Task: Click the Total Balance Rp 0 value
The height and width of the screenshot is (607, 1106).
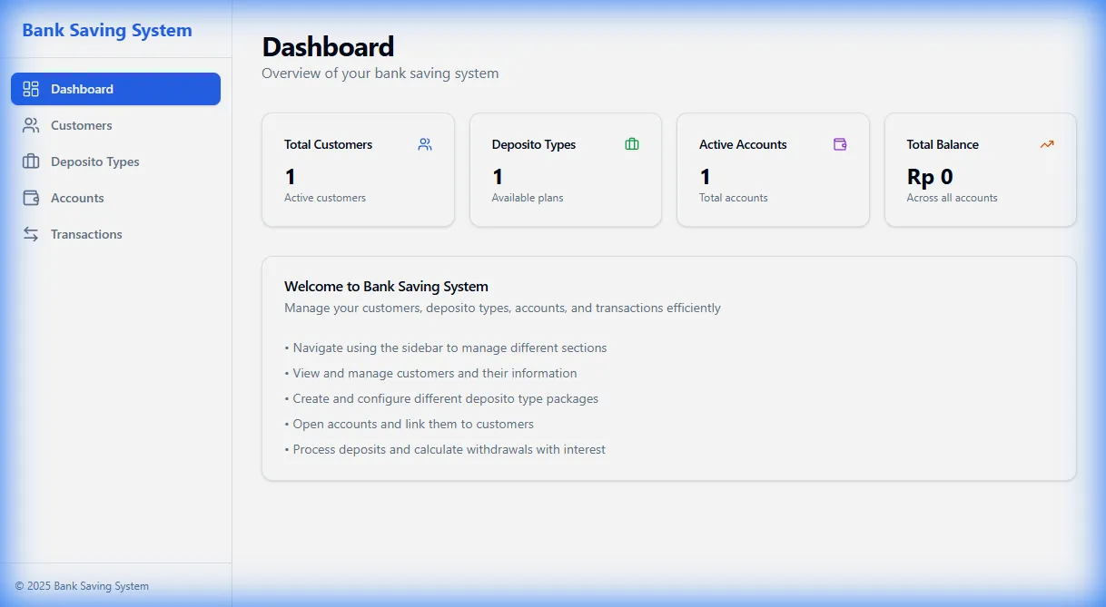Action: [x=930, y=177]
